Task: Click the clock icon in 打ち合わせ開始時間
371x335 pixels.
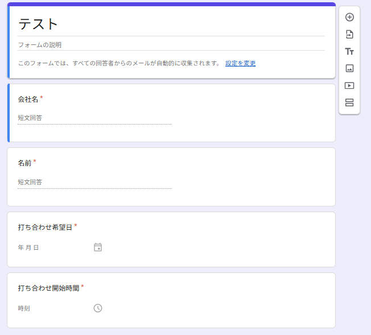Action: 98,308
